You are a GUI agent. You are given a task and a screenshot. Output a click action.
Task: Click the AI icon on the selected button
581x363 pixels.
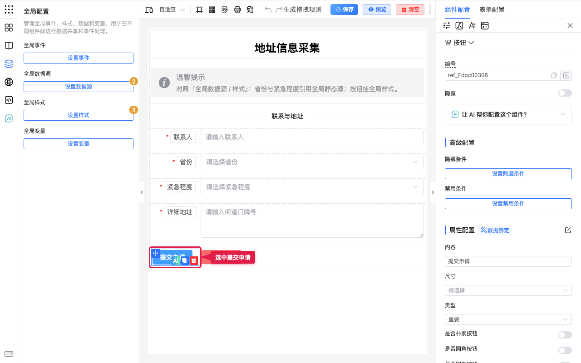[176, 260]
